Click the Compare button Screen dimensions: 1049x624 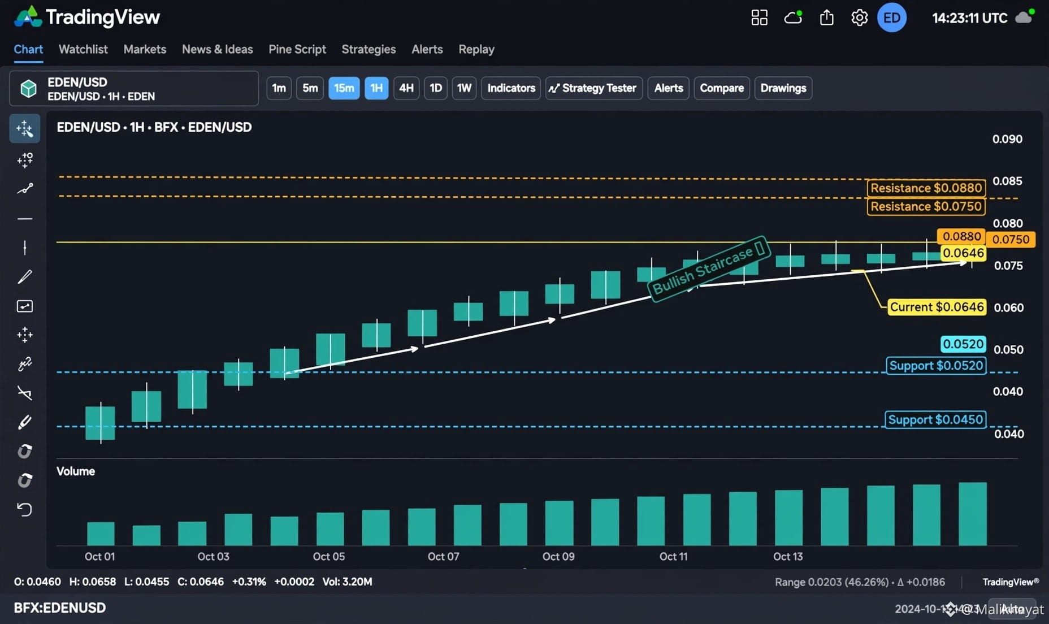point(722,88)
